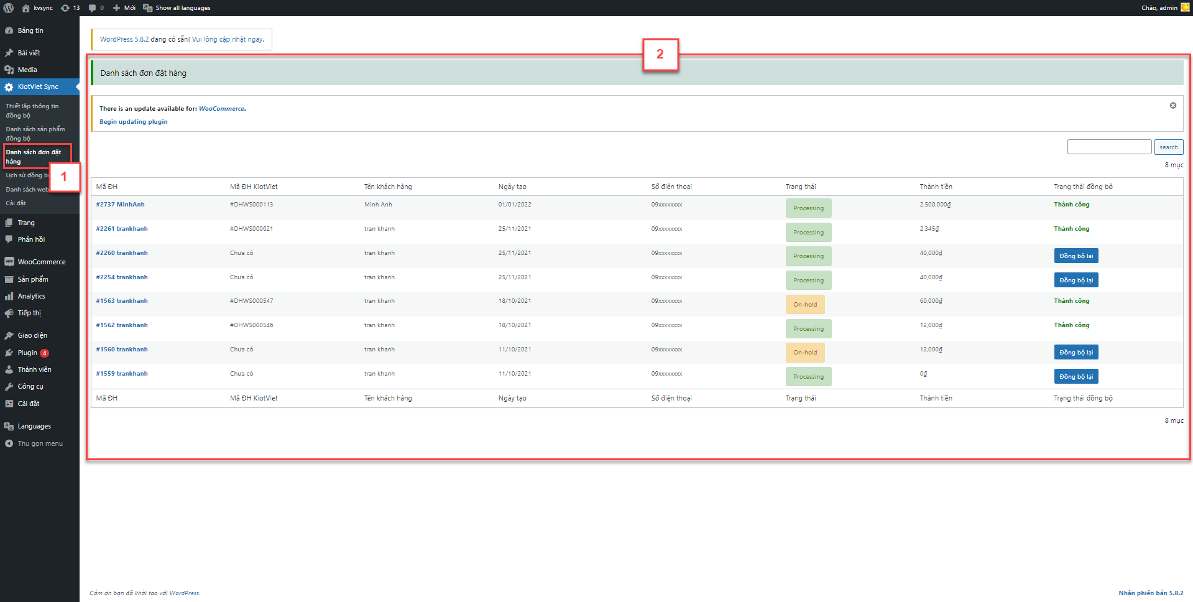Viewport: 1193px width, 602px height.
Task: Open order #2737 MinhAnh link
Action: click(120, 205)
